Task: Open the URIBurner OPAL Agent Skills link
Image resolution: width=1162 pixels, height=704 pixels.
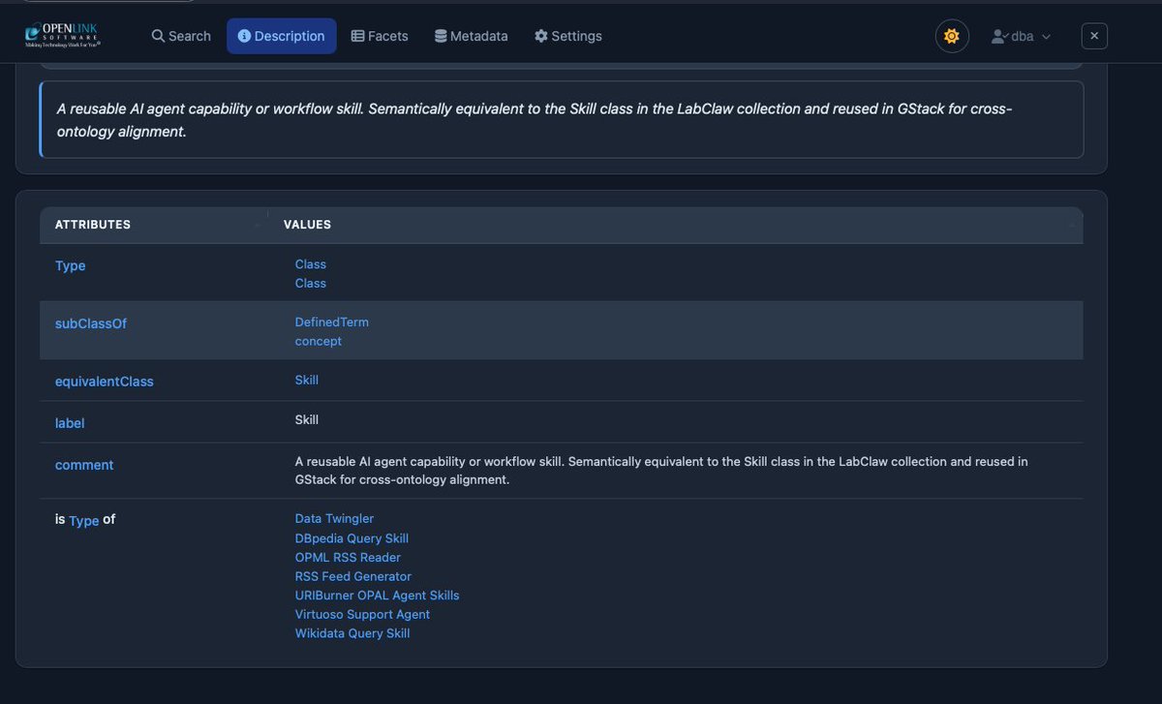Action: pos(378,596)
